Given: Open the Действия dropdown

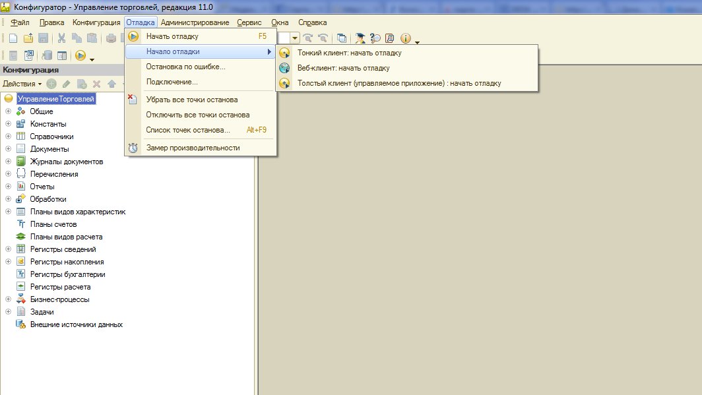Looking at the screenshot, I should (22, 84).
